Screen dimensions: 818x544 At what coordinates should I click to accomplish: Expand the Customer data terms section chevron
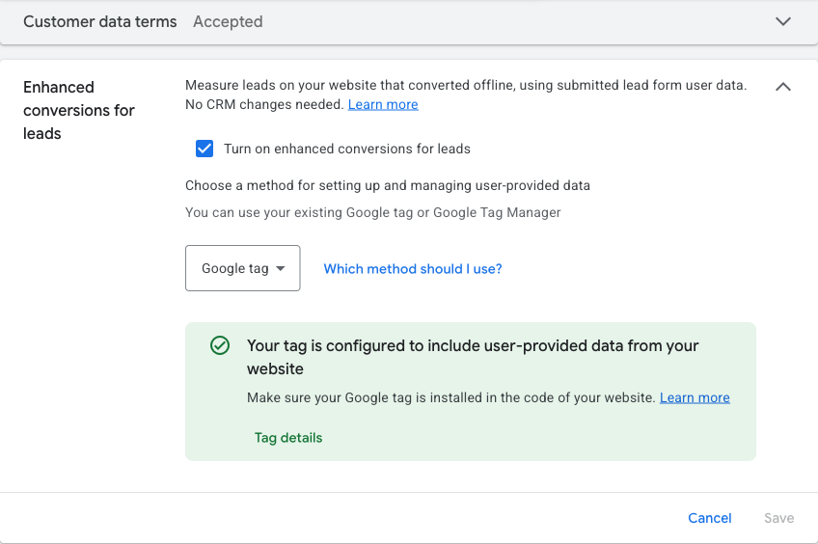point(783,21)
